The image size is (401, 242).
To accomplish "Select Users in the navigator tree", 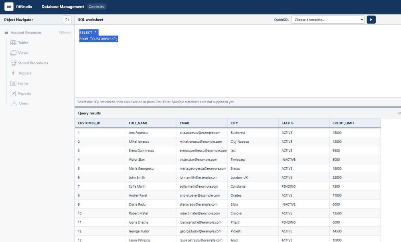I will [24, 103].
